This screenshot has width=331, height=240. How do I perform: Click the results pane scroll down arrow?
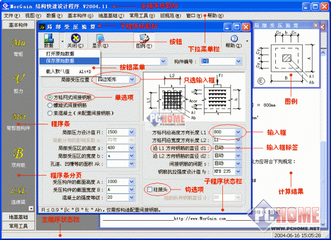click(x=323, y=225)
